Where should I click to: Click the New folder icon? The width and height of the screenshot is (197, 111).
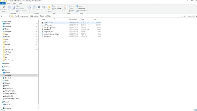[x=49, y=7]
